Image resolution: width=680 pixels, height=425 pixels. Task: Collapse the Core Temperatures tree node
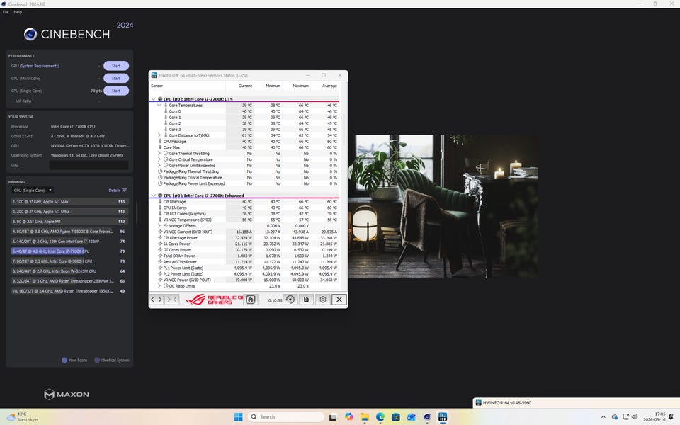(159, 105)
